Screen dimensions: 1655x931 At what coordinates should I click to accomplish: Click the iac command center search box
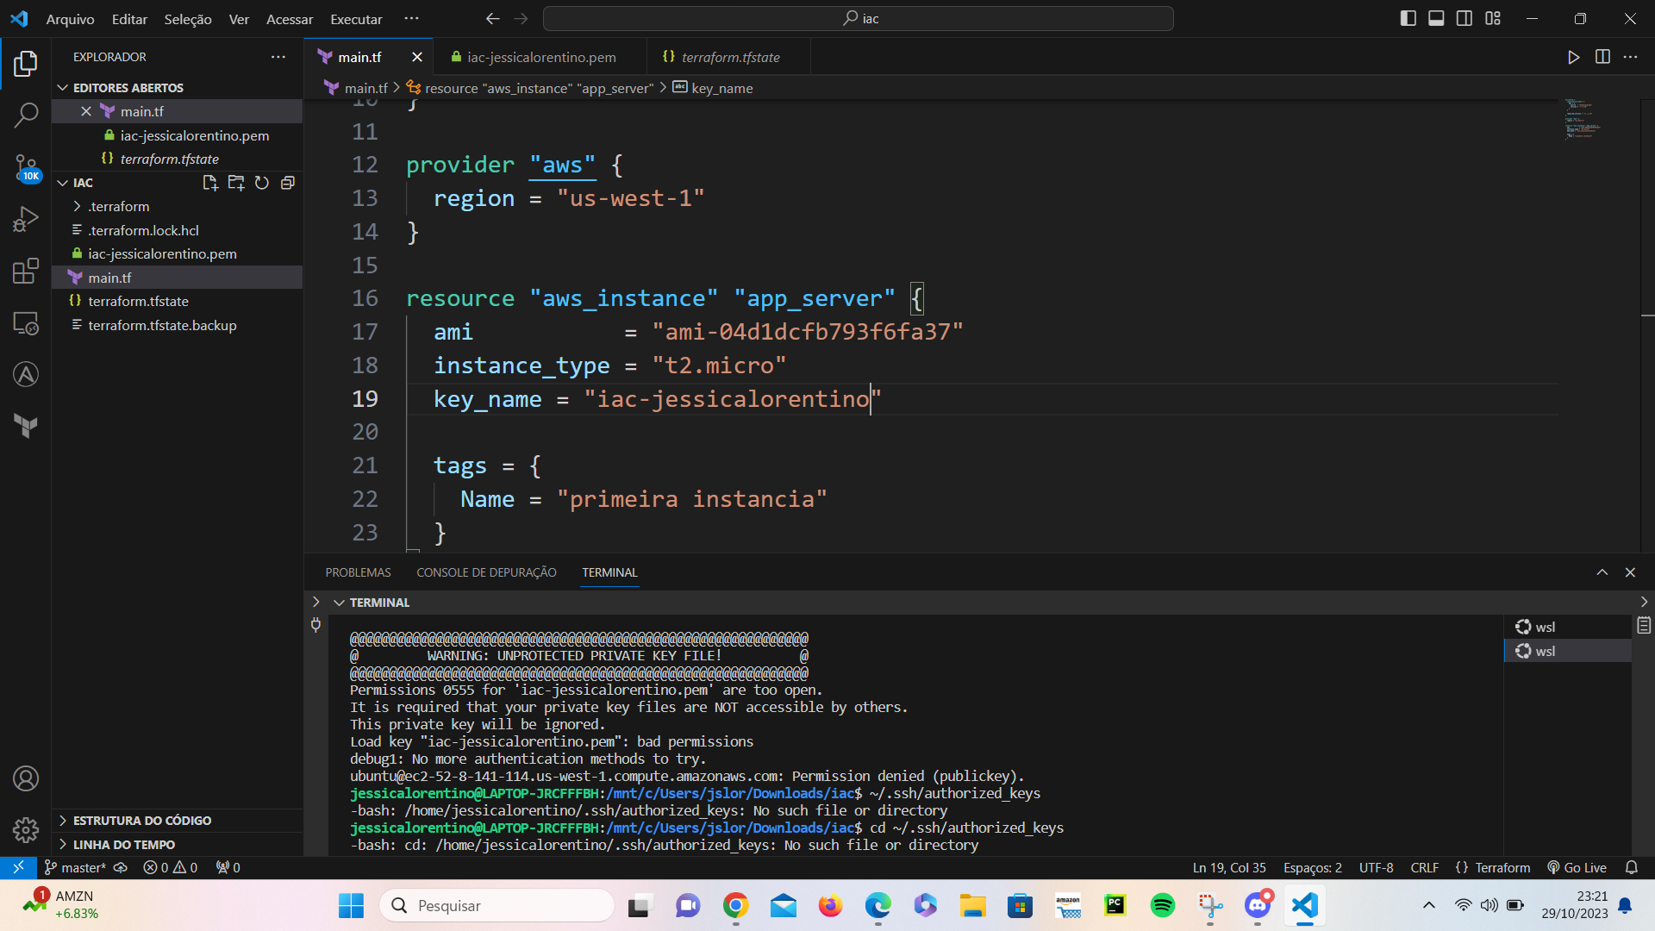[x=859, y=19]
